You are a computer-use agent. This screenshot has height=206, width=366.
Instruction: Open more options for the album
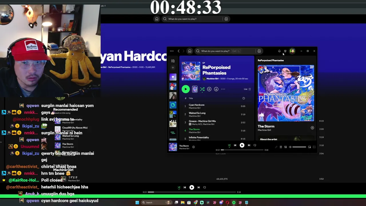223,89
